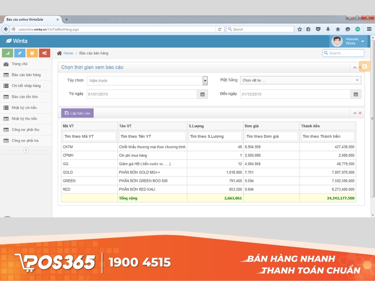Click the chat bubble toolbar icon
This screenshot has width=375, height=281.
348,29
